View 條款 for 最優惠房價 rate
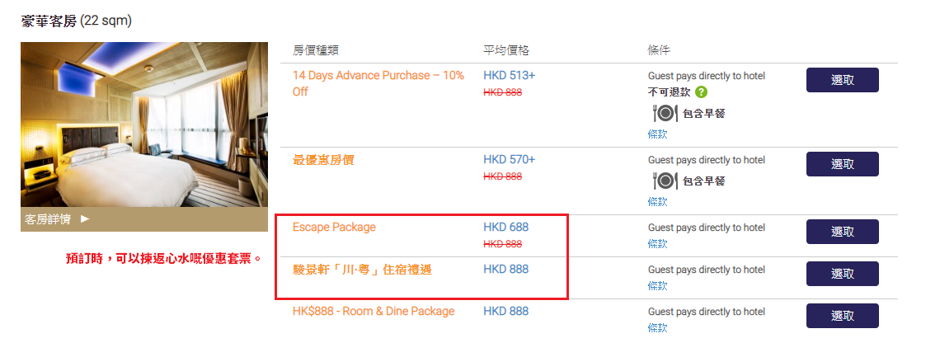 pos(657,202)
